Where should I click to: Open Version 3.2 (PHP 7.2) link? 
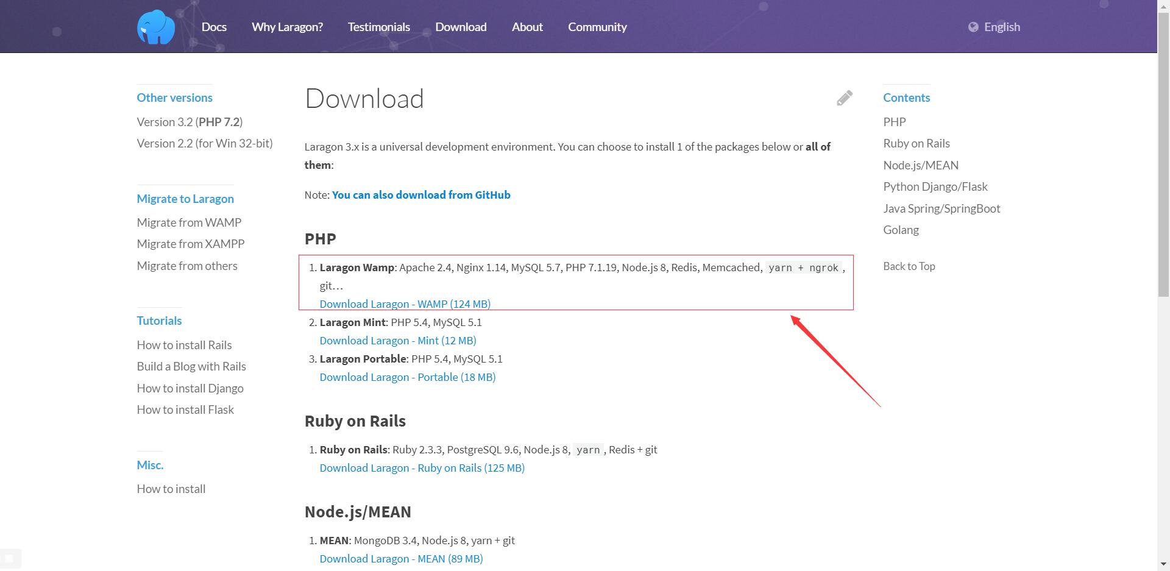[x=190, y=122]
